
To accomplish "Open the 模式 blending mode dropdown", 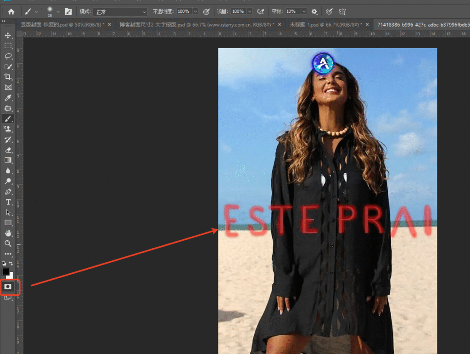I will point(119,11).
